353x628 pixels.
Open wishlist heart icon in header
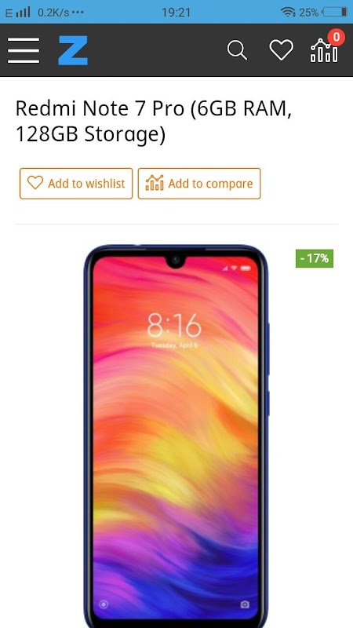point(282,50)
